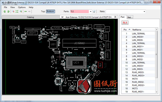Expand the Nets dropdown list
This screenshot has width=162, height=102.
144,12
